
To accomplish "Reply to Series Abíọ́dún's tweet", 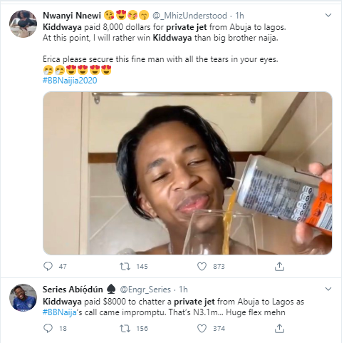I will click(x=48, y=328).
